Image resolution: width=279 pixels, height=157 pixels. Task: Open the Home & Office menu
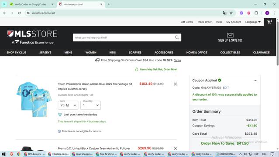coord(196,53)
